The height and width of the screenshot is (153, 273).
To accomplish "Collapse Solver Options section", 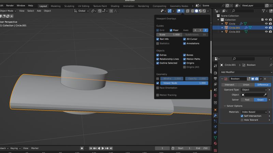I will [225, 106].
